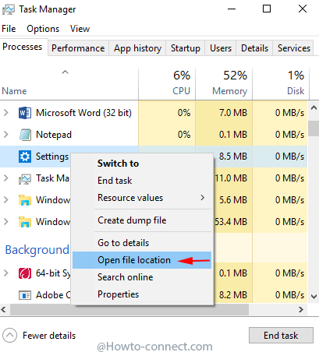Click the Task Manager title bar icon
This screenshot has height=352, width=319.
point(9,9)
